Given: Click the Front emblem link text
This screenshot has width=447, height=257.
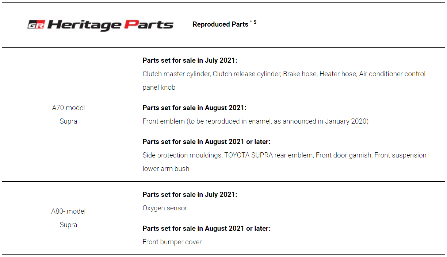Looking at the screenshot, I should tap(164, 121).
